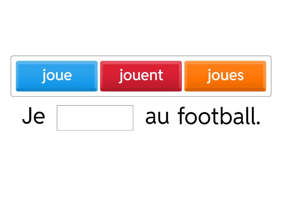
Task: Pick the "jouent" answer option
Action: point(141,76)
